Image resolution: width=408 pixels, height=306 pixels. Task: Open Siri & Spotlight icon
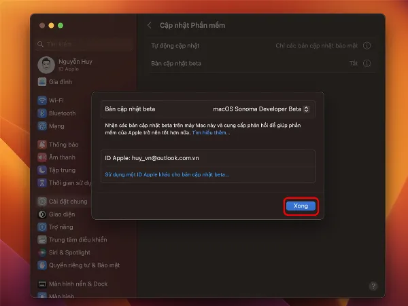pyautogui.click(x=42, y=252)
